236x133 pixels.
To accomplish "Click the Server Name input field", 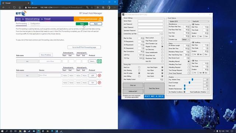I will tap(150, 21).
